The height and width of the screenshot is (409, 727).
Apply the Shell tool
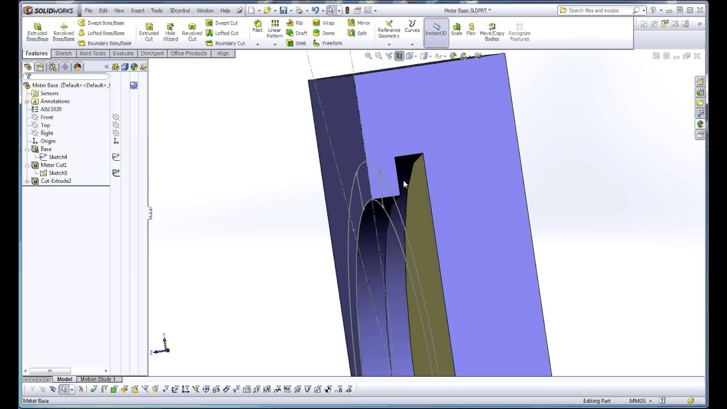(296, 43)
